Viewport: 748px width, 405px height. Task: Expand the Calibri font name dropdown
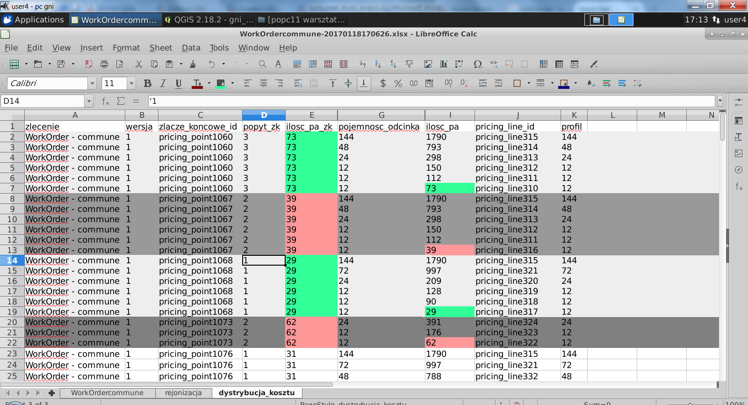(x=92, y=83)
